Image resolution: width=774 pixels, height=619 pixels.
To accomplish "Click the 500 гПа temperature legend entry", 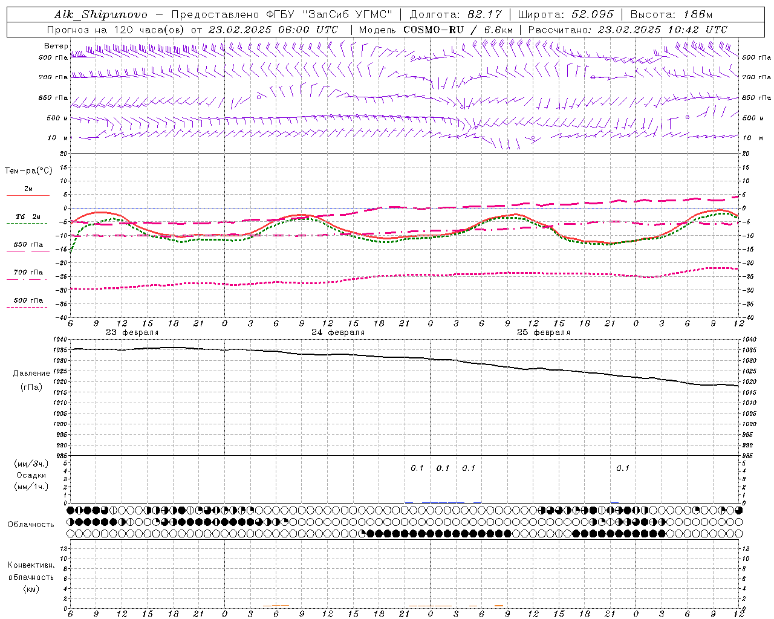I will click(28, 300).
